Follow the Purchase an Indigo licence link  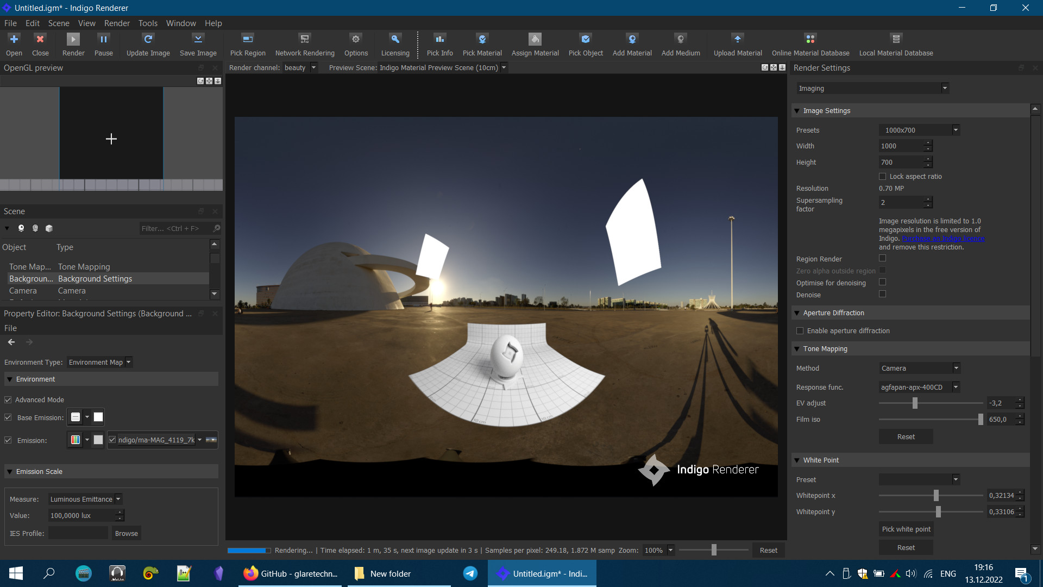point(944,239)
